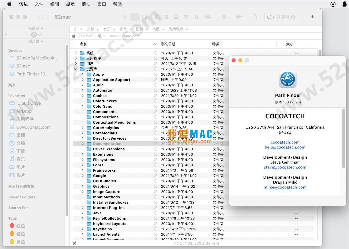Image resolution: width=349 pixels, height=249 pixels.
Task: Open the 文件 menu
Action: point(39,4)
